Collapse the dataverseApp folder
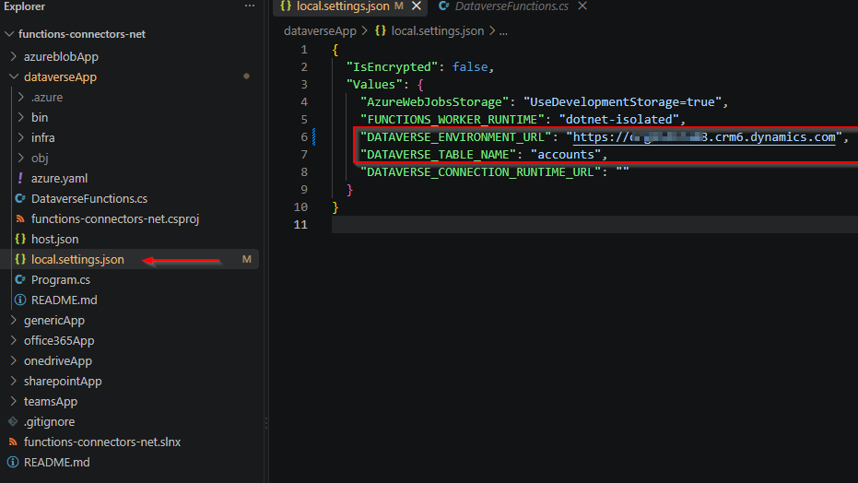The width and height of the screenshot is (858, 483). pos(14,77)
